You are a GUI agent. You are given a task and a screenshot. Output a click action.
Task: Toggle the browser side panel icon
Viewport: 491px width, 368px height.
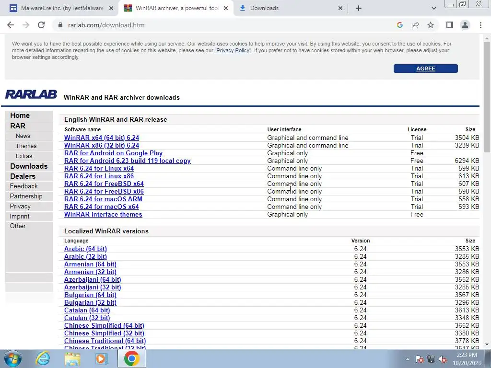tap(450, 25)
